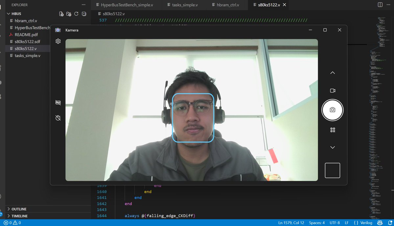
Task: Open Camera settings gear
Action: click(x=58, y=41)
